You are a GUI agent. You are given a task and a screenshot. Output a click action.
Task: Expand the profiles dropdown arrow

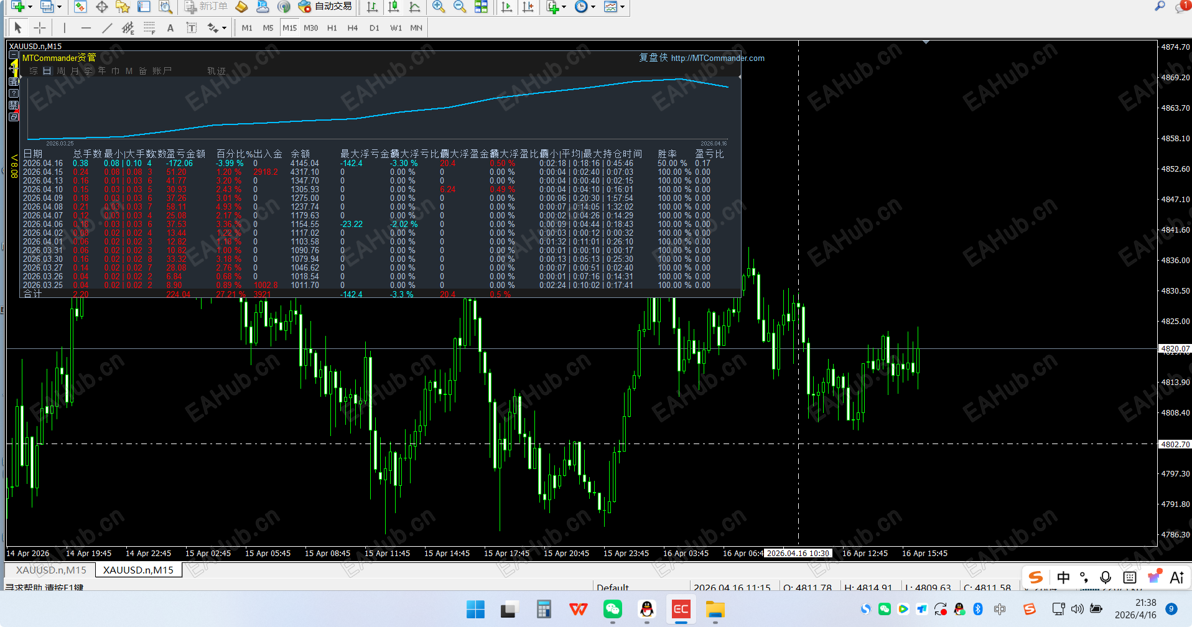pyautogui.click(x=60, y=7)
